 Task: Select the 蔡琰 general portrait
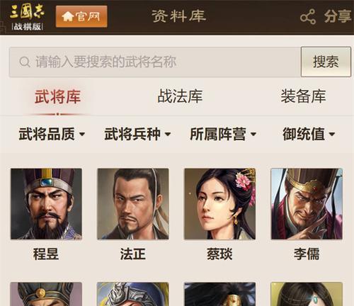coord(219,204)
